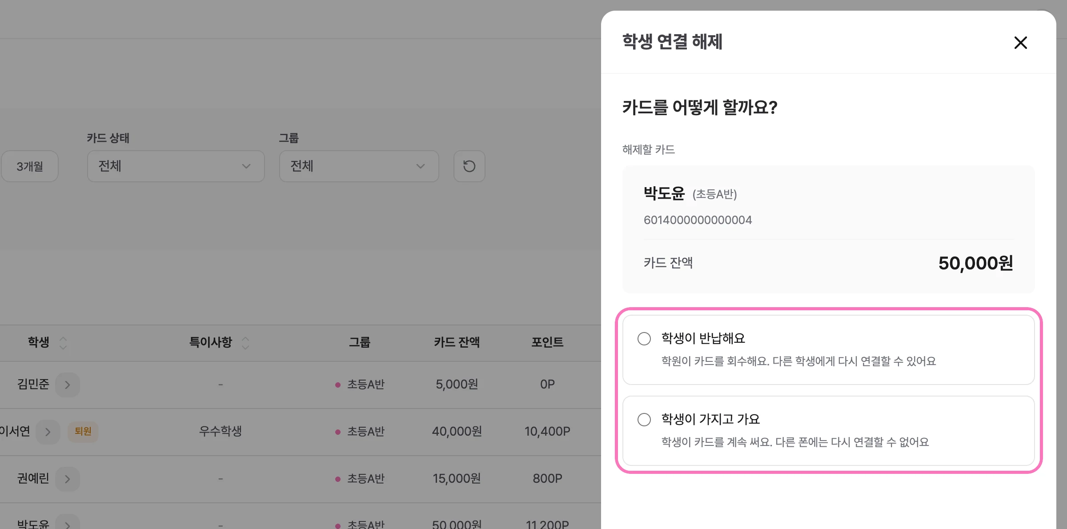The image size is (1067, 529).
Task: Click the 800P points value
Action: (x=547, y=478)
